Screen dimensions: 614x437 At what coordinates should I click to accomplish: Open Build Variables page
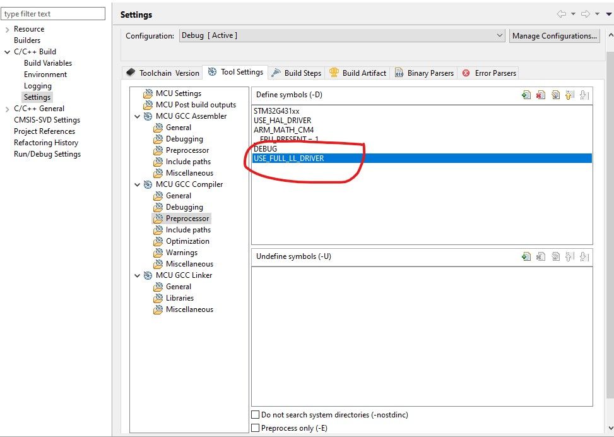(x=48, y=63)
